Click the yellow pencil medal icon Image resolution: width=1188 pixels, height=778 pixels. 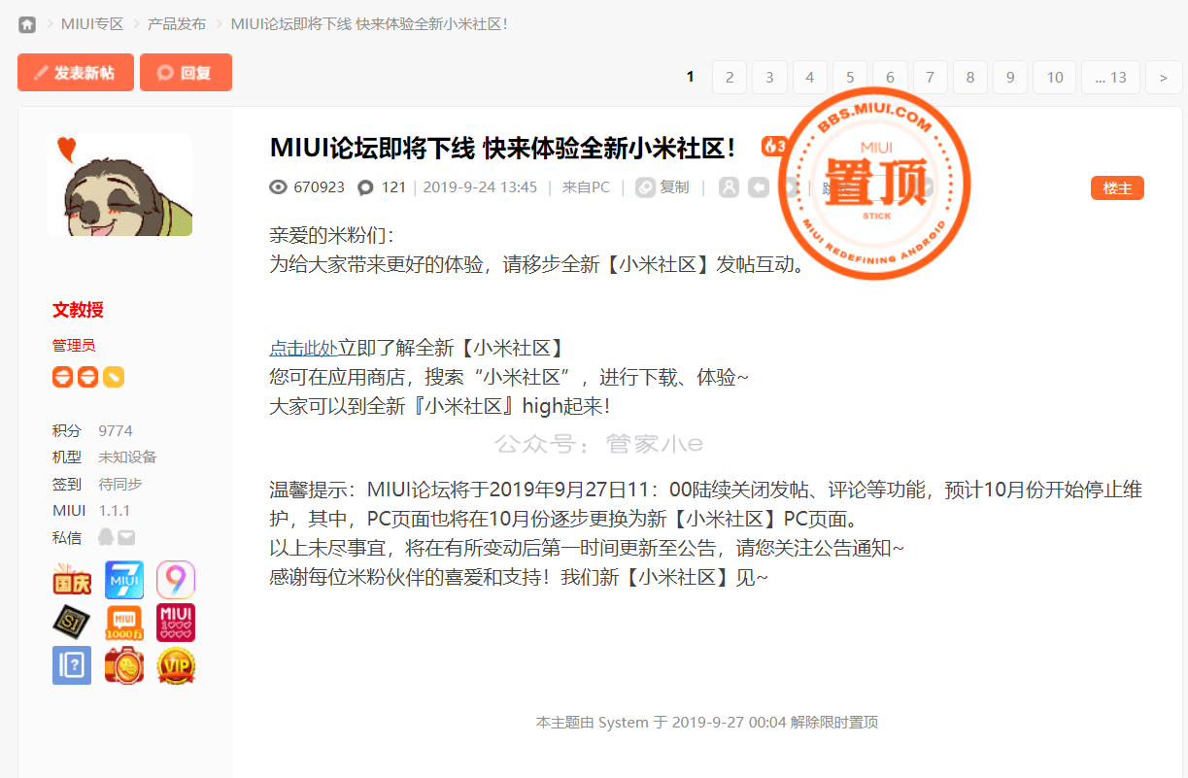114,377
